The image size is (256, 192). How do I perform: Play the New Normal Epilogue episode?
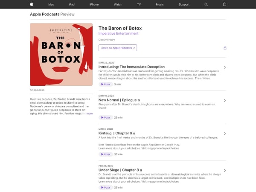point(106,117)
